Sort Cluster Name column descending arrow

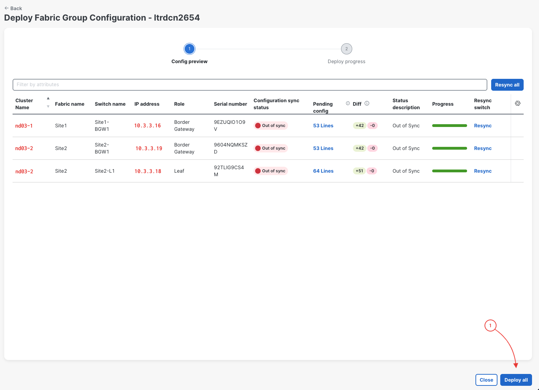tap(48, 106)
